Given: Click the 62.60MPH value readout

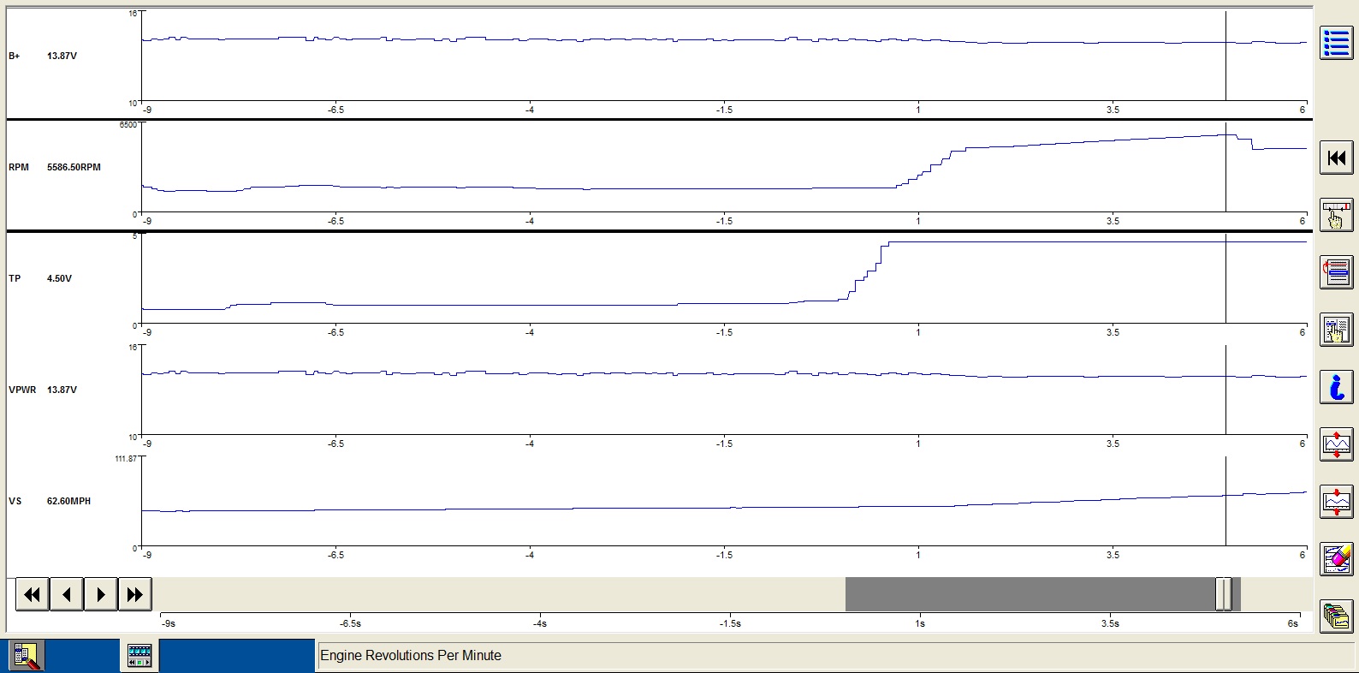Looking at the screenshot, I should [x=68, y=502].
